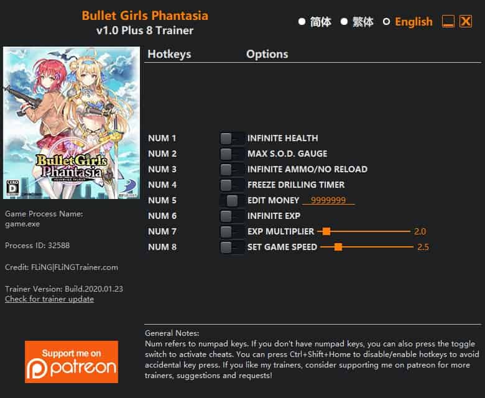Select the 繁体 language radio button
This screenshot has width=485, height=398.
click(x=344, y=22)
